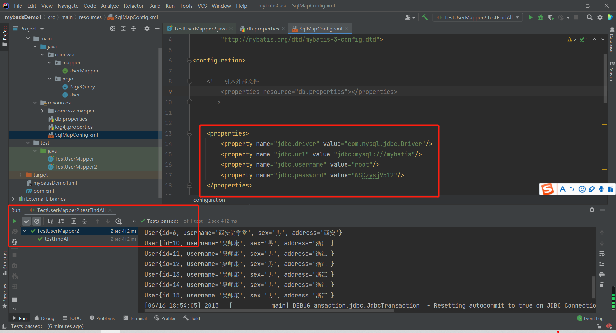616x333 pixels.
Task: Open Project panel options gear
Action: point(147,29)
